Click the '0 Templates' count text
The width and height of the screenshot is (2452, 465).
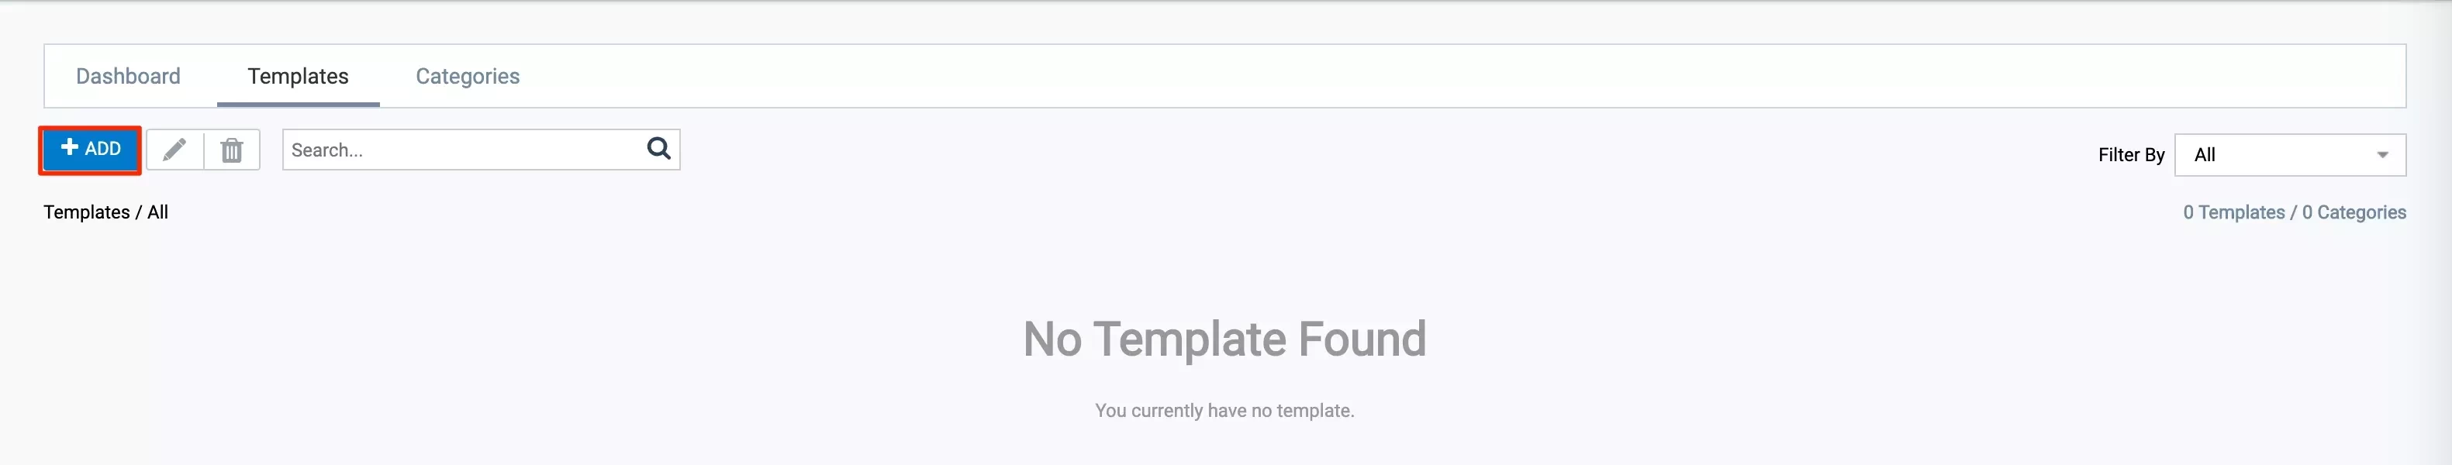tap(2233, 212)
